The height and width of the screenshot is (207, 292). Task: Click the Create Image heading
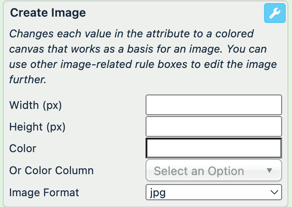pyautogui.click(x=48, y=13)
